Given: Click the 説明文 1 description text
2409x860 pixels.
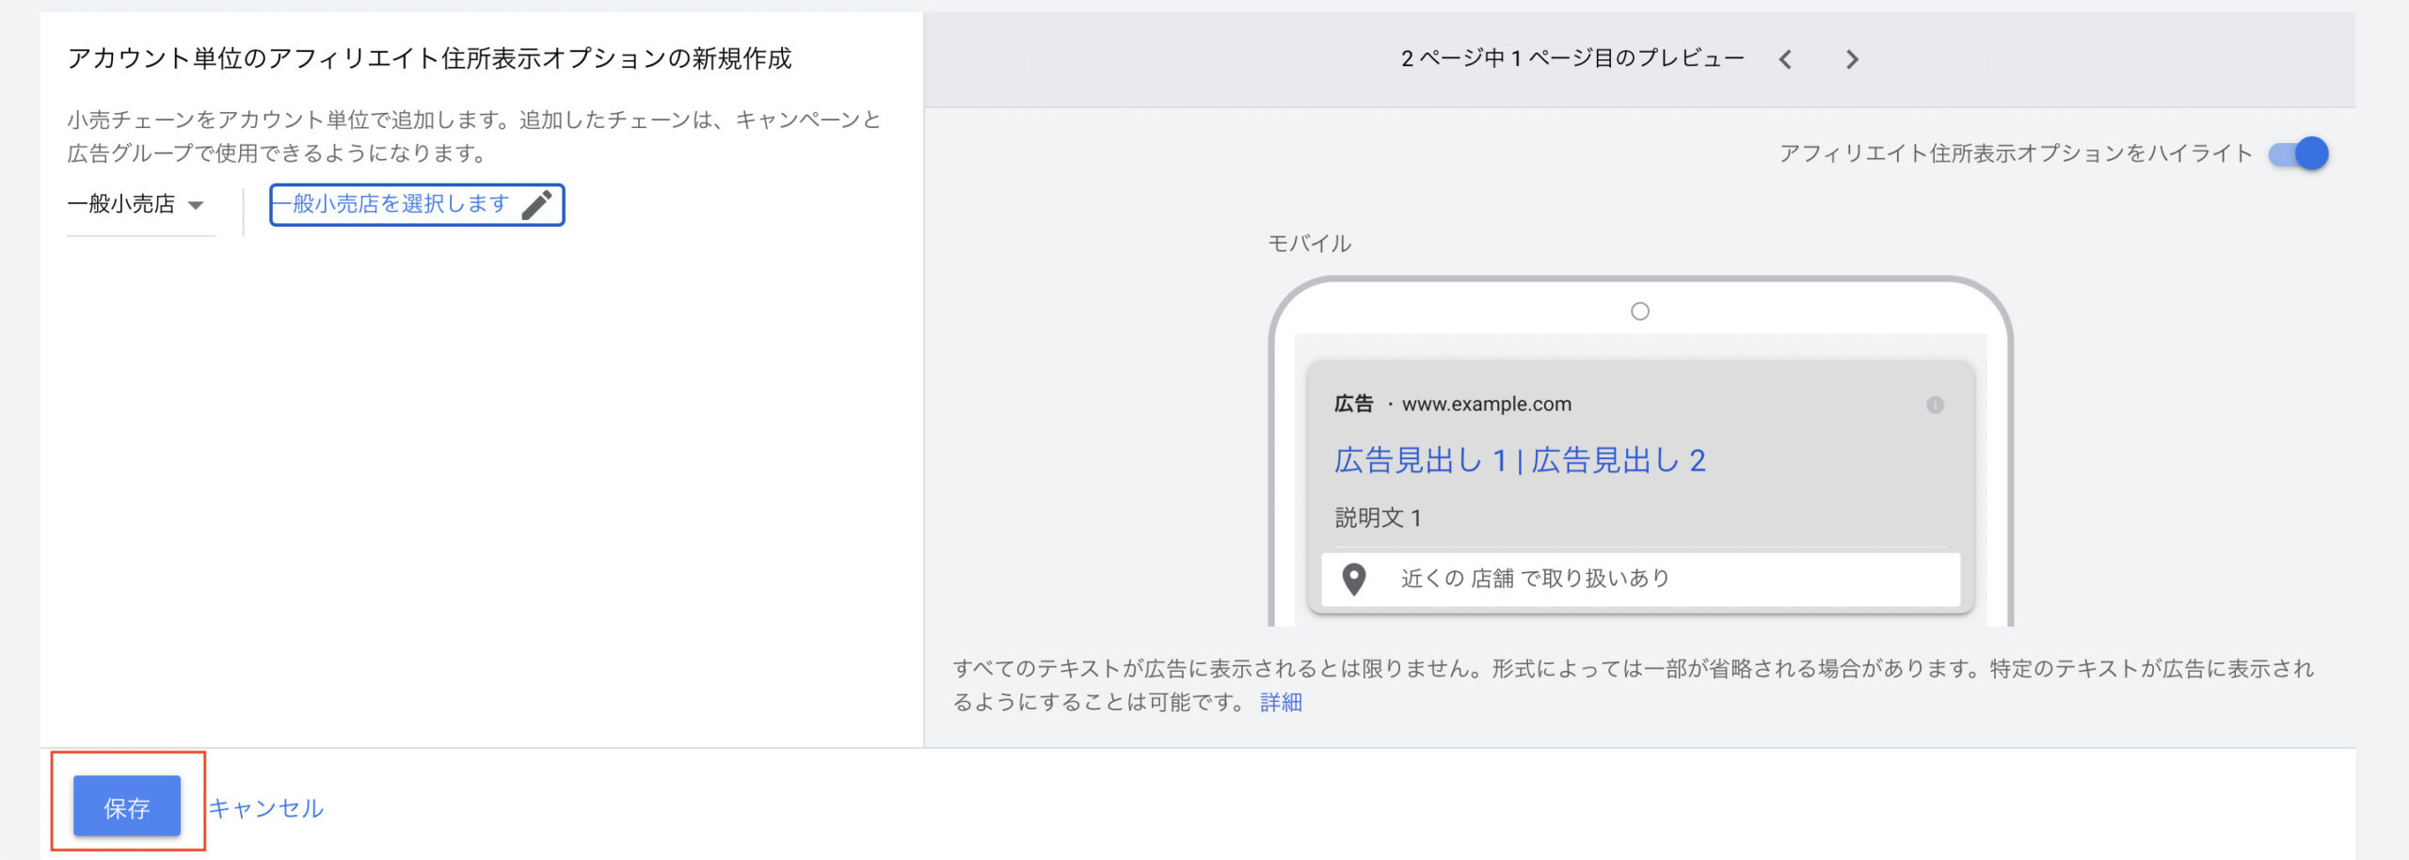Looking at the screenshot, I should [x=1378, y=518].
